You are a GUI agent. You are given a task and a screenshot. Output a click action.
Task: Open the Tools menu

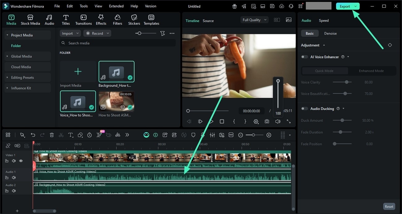[83, 6]
